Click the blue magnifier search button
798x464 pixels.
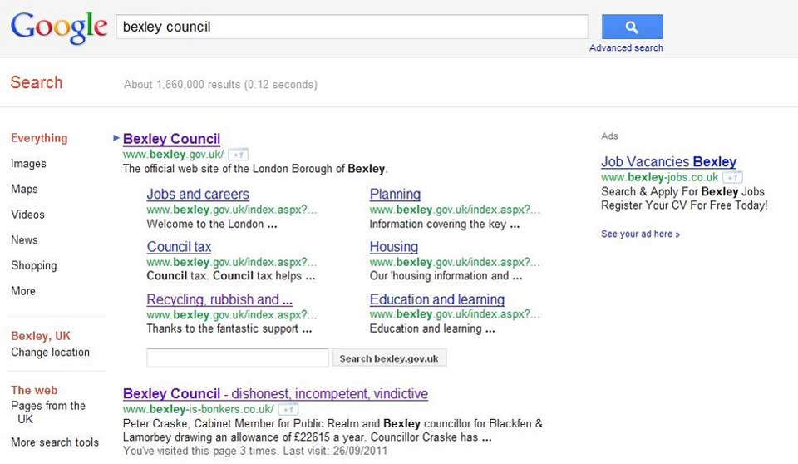632,27
